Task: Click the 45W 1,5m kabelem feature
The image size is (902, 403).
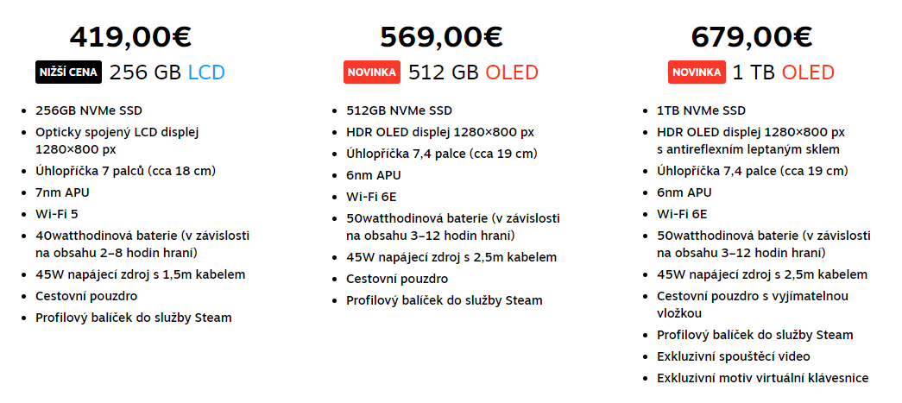Action: [x=140, y=274]
